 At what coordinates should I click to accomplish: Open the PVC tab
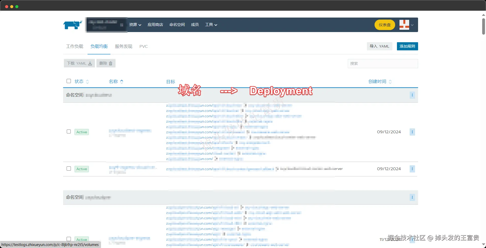click(144, 46)
